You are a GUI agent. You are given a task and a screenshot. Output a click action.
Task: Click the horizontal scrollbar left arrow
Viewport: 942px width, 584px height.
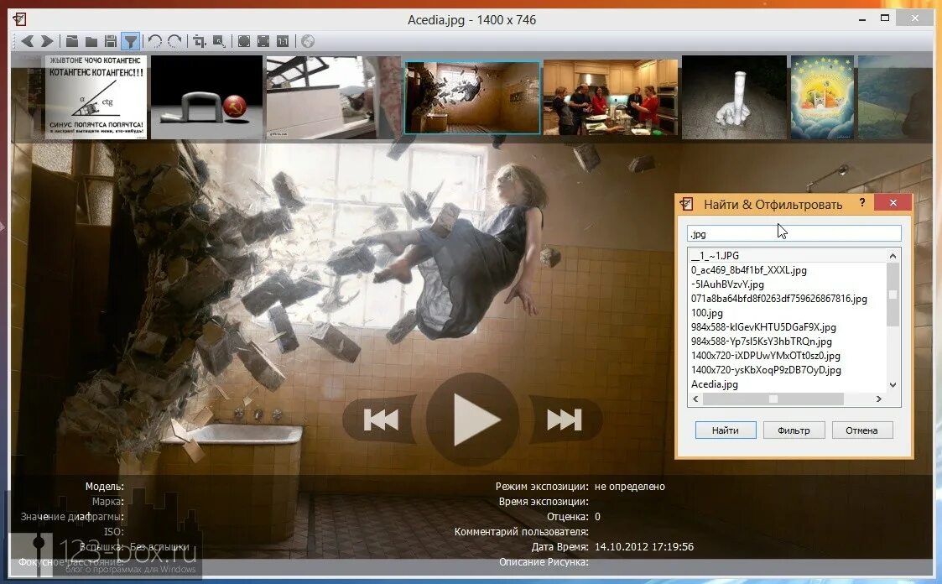point(695,399)
